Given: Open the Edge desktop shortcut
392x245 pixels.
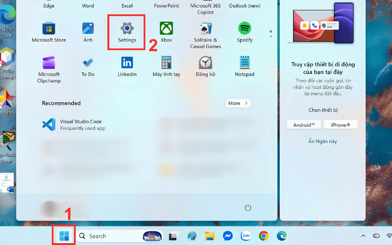Looking at the screenshot, I should [7, 21].
